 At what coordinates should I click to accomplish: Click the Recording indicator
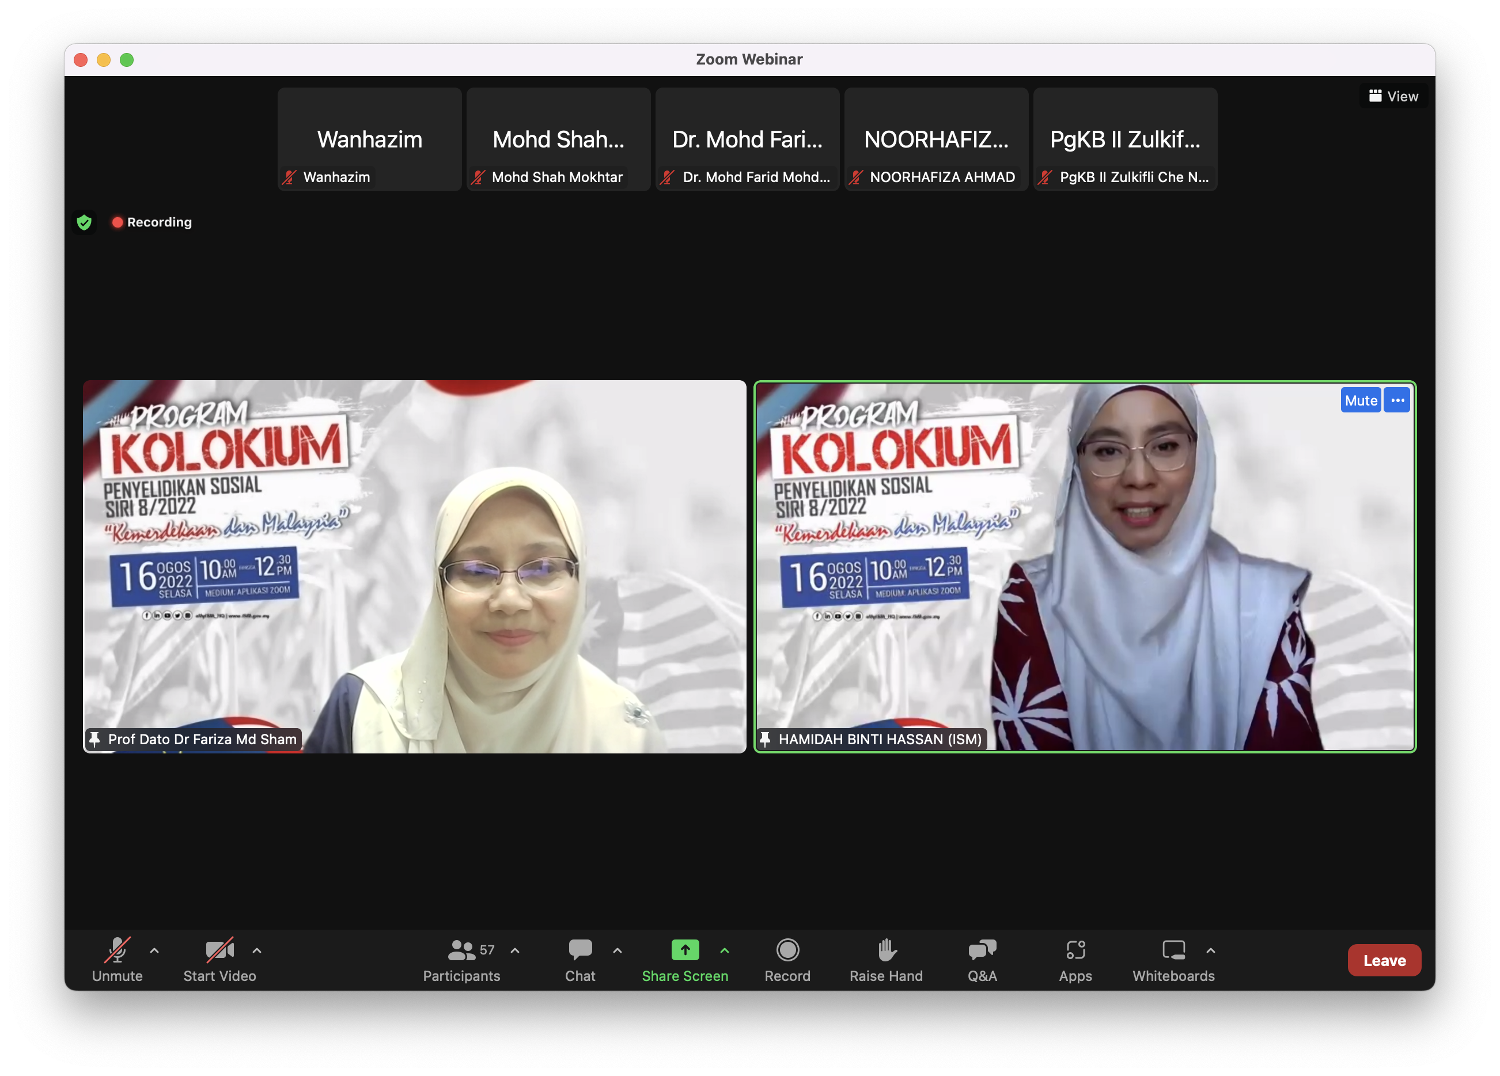152,222
